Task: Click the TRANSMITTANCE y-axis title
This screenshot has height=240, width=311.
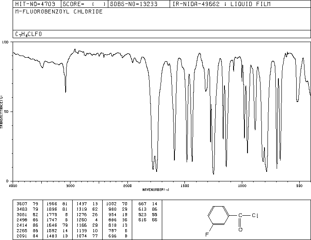Action: click(1, 112)
